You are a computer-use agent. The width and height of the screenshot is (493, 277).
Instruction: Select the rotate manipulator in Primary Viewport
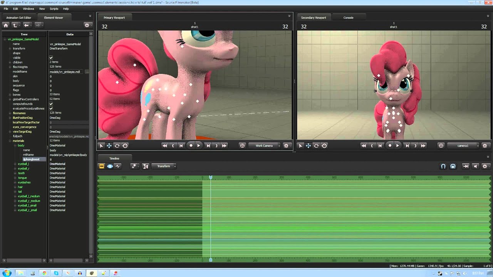click(x=117, y=145)
